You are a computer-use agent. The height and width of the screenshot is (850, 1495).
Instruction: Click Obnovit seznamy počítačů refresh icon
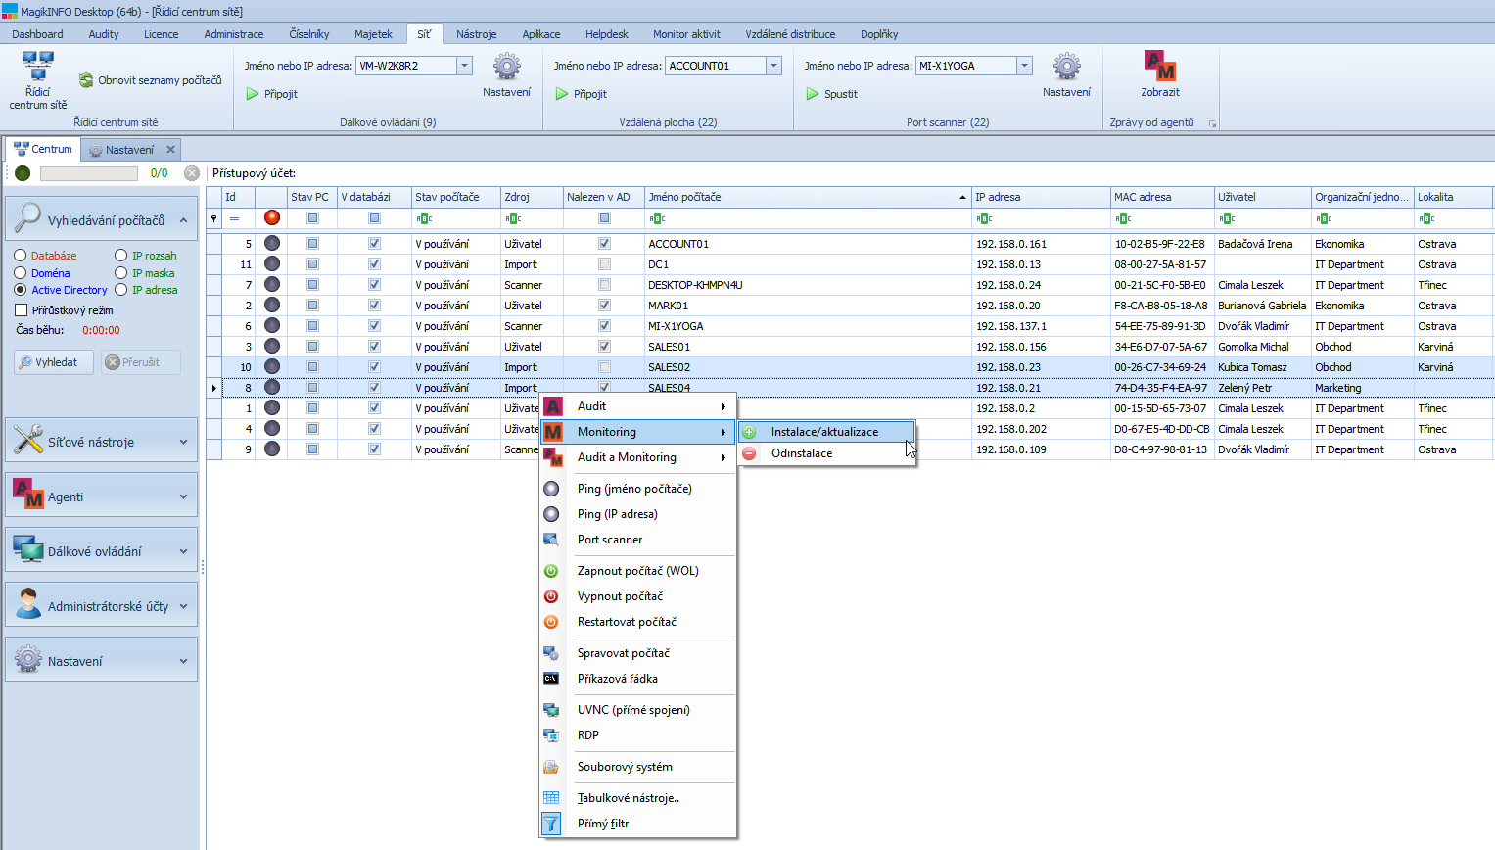pyautogui.click(x=86, y=80)
